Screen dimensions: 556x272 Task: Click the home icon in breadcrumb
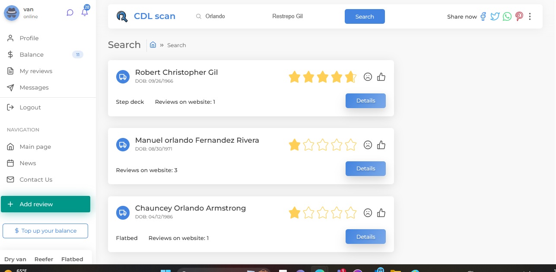tap(153, 45)
